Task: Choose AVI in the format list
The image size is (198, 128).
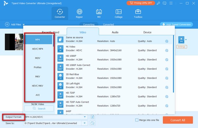Action: pos(38,95)
